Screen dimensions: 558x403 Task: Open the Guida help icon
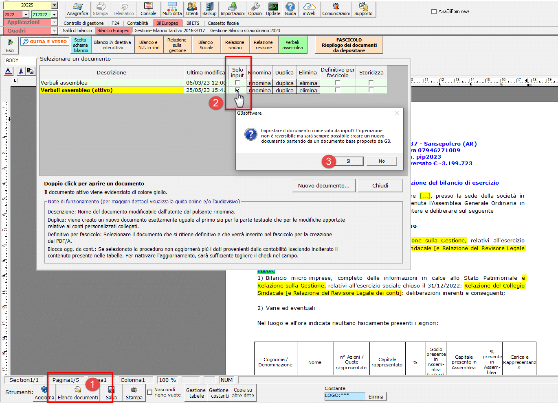click(290, 9)
